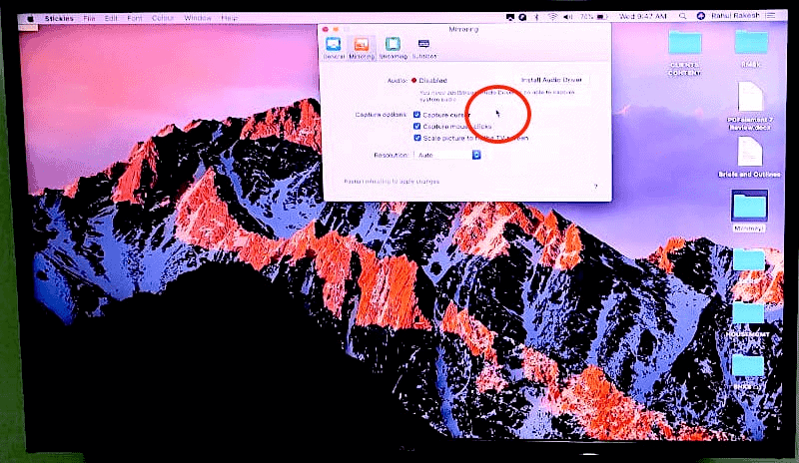Toggle the Capture cursor checkbox
Viewport: 799px width, 463px height.
click(x=416, y=115)
